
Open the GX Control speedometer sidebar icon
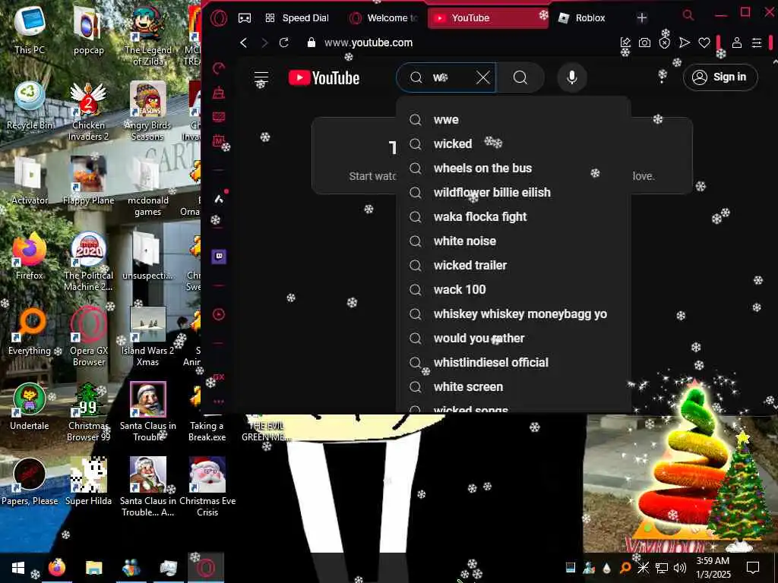tap(219, 68)
